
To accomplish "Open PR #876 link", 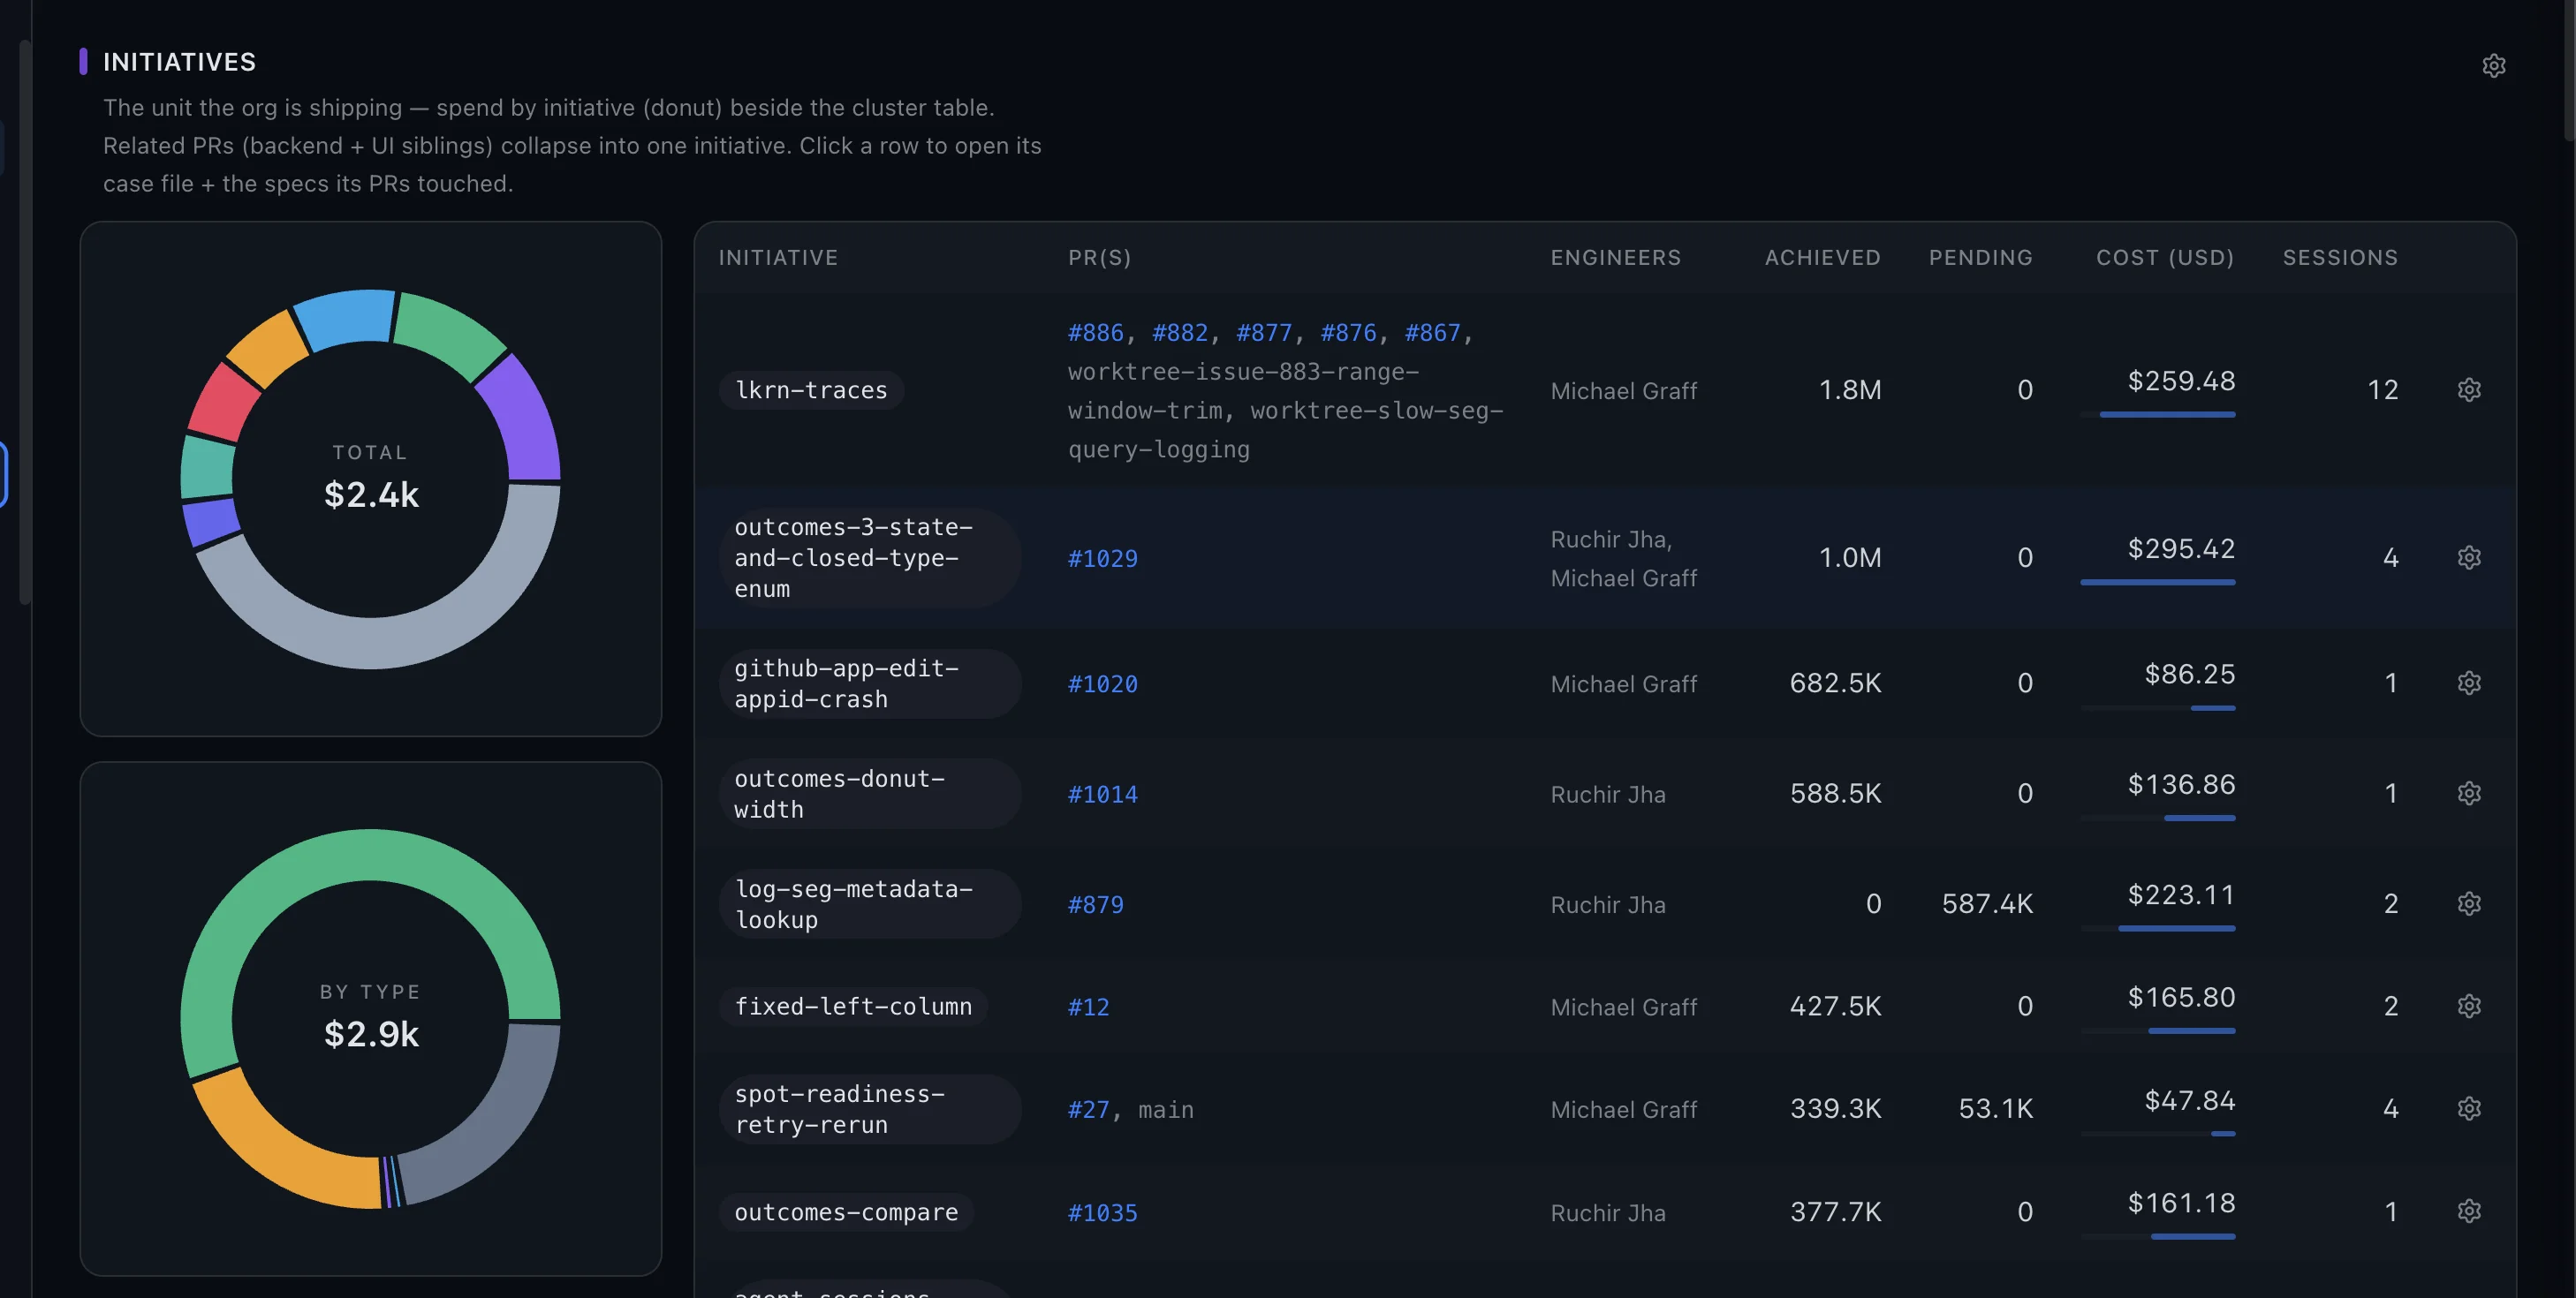I will coord(1348,333).
